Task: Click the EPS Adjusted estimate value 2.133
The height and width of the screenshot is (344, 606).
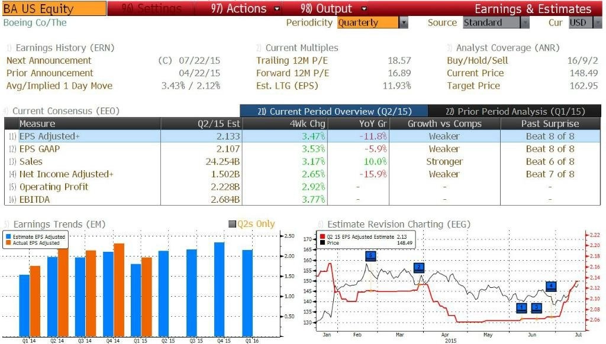Action: 228,137
